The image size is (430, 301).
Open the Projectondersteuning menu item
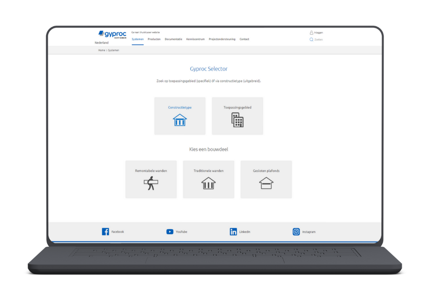coord(222,39)
